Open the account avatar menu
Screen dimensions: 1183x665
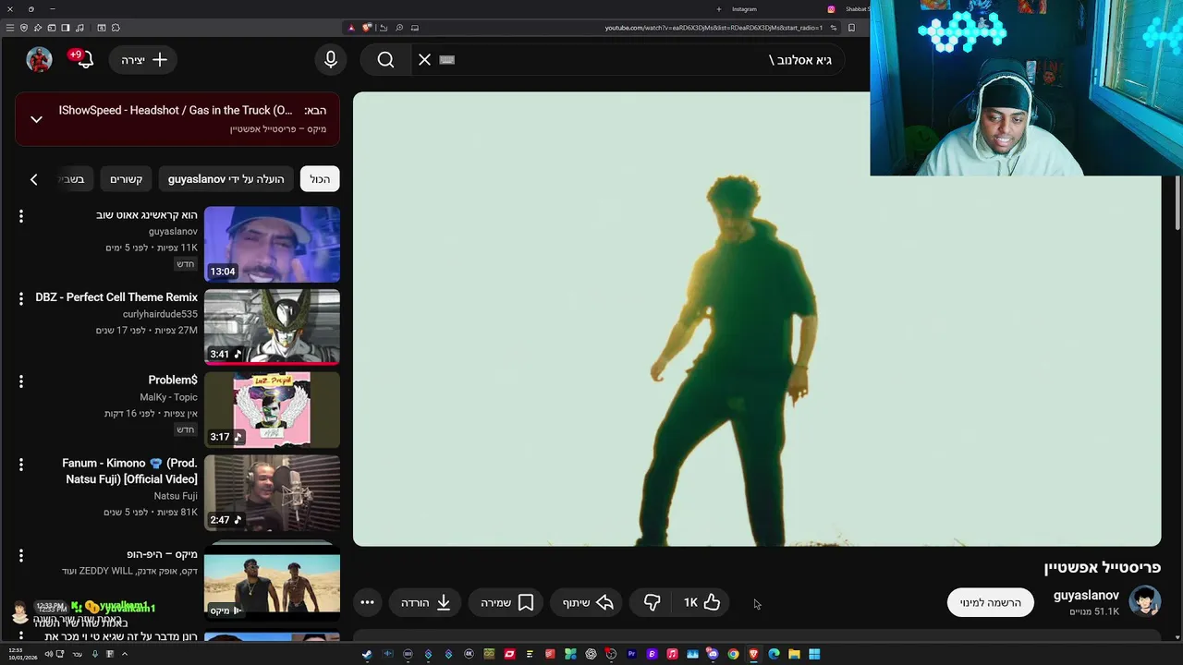pos(39,60)
